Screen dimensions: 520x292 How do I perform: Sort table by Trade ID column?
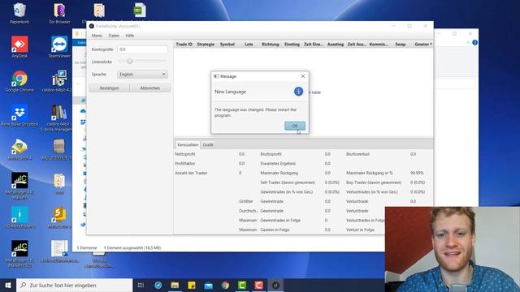184,44
